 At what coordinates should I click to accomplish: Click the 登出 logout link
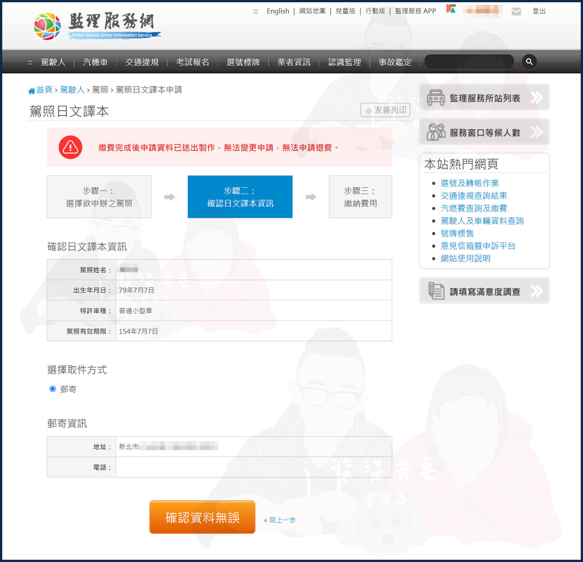coord(539,11)
